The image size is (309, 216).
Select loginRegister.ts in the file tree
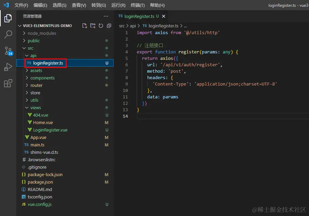click(65, 63)
